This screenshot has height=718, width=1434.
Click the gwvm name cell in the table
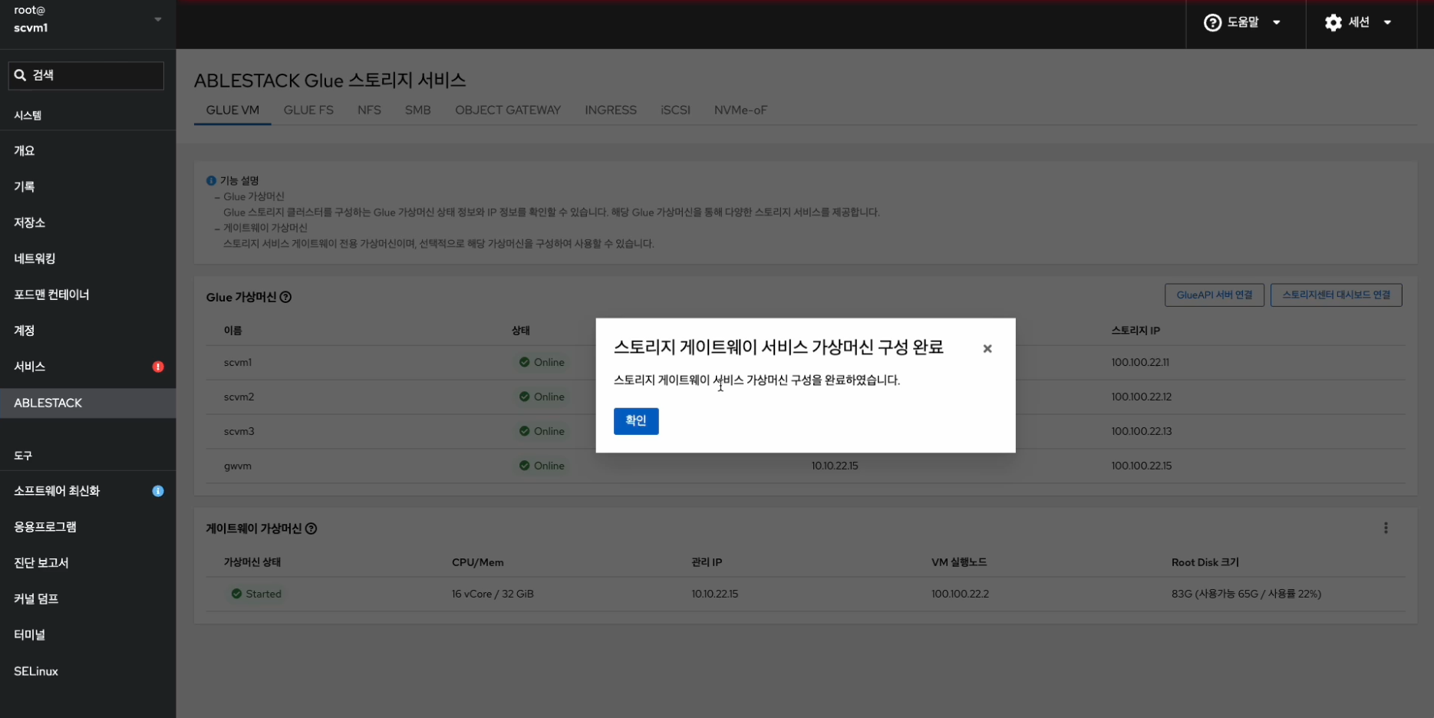pyautogui.click(x=238, y=466)
